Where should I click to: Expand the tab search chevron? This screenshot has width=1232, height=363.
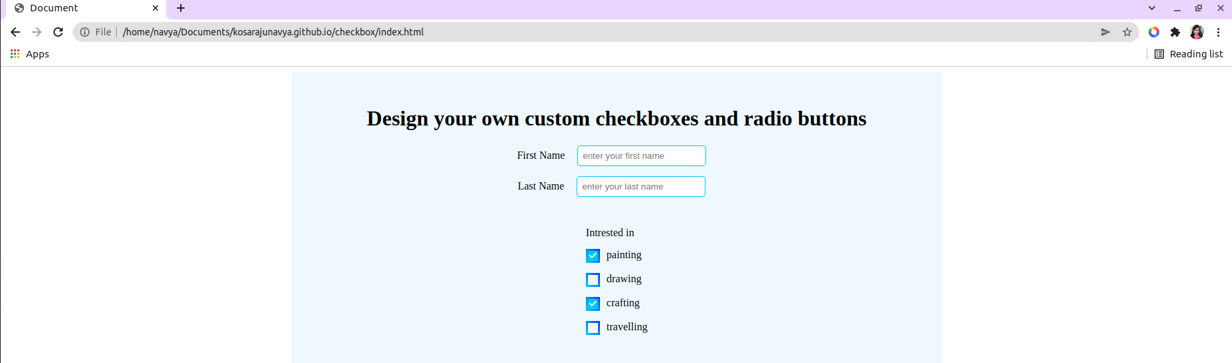coord(1152,8)
